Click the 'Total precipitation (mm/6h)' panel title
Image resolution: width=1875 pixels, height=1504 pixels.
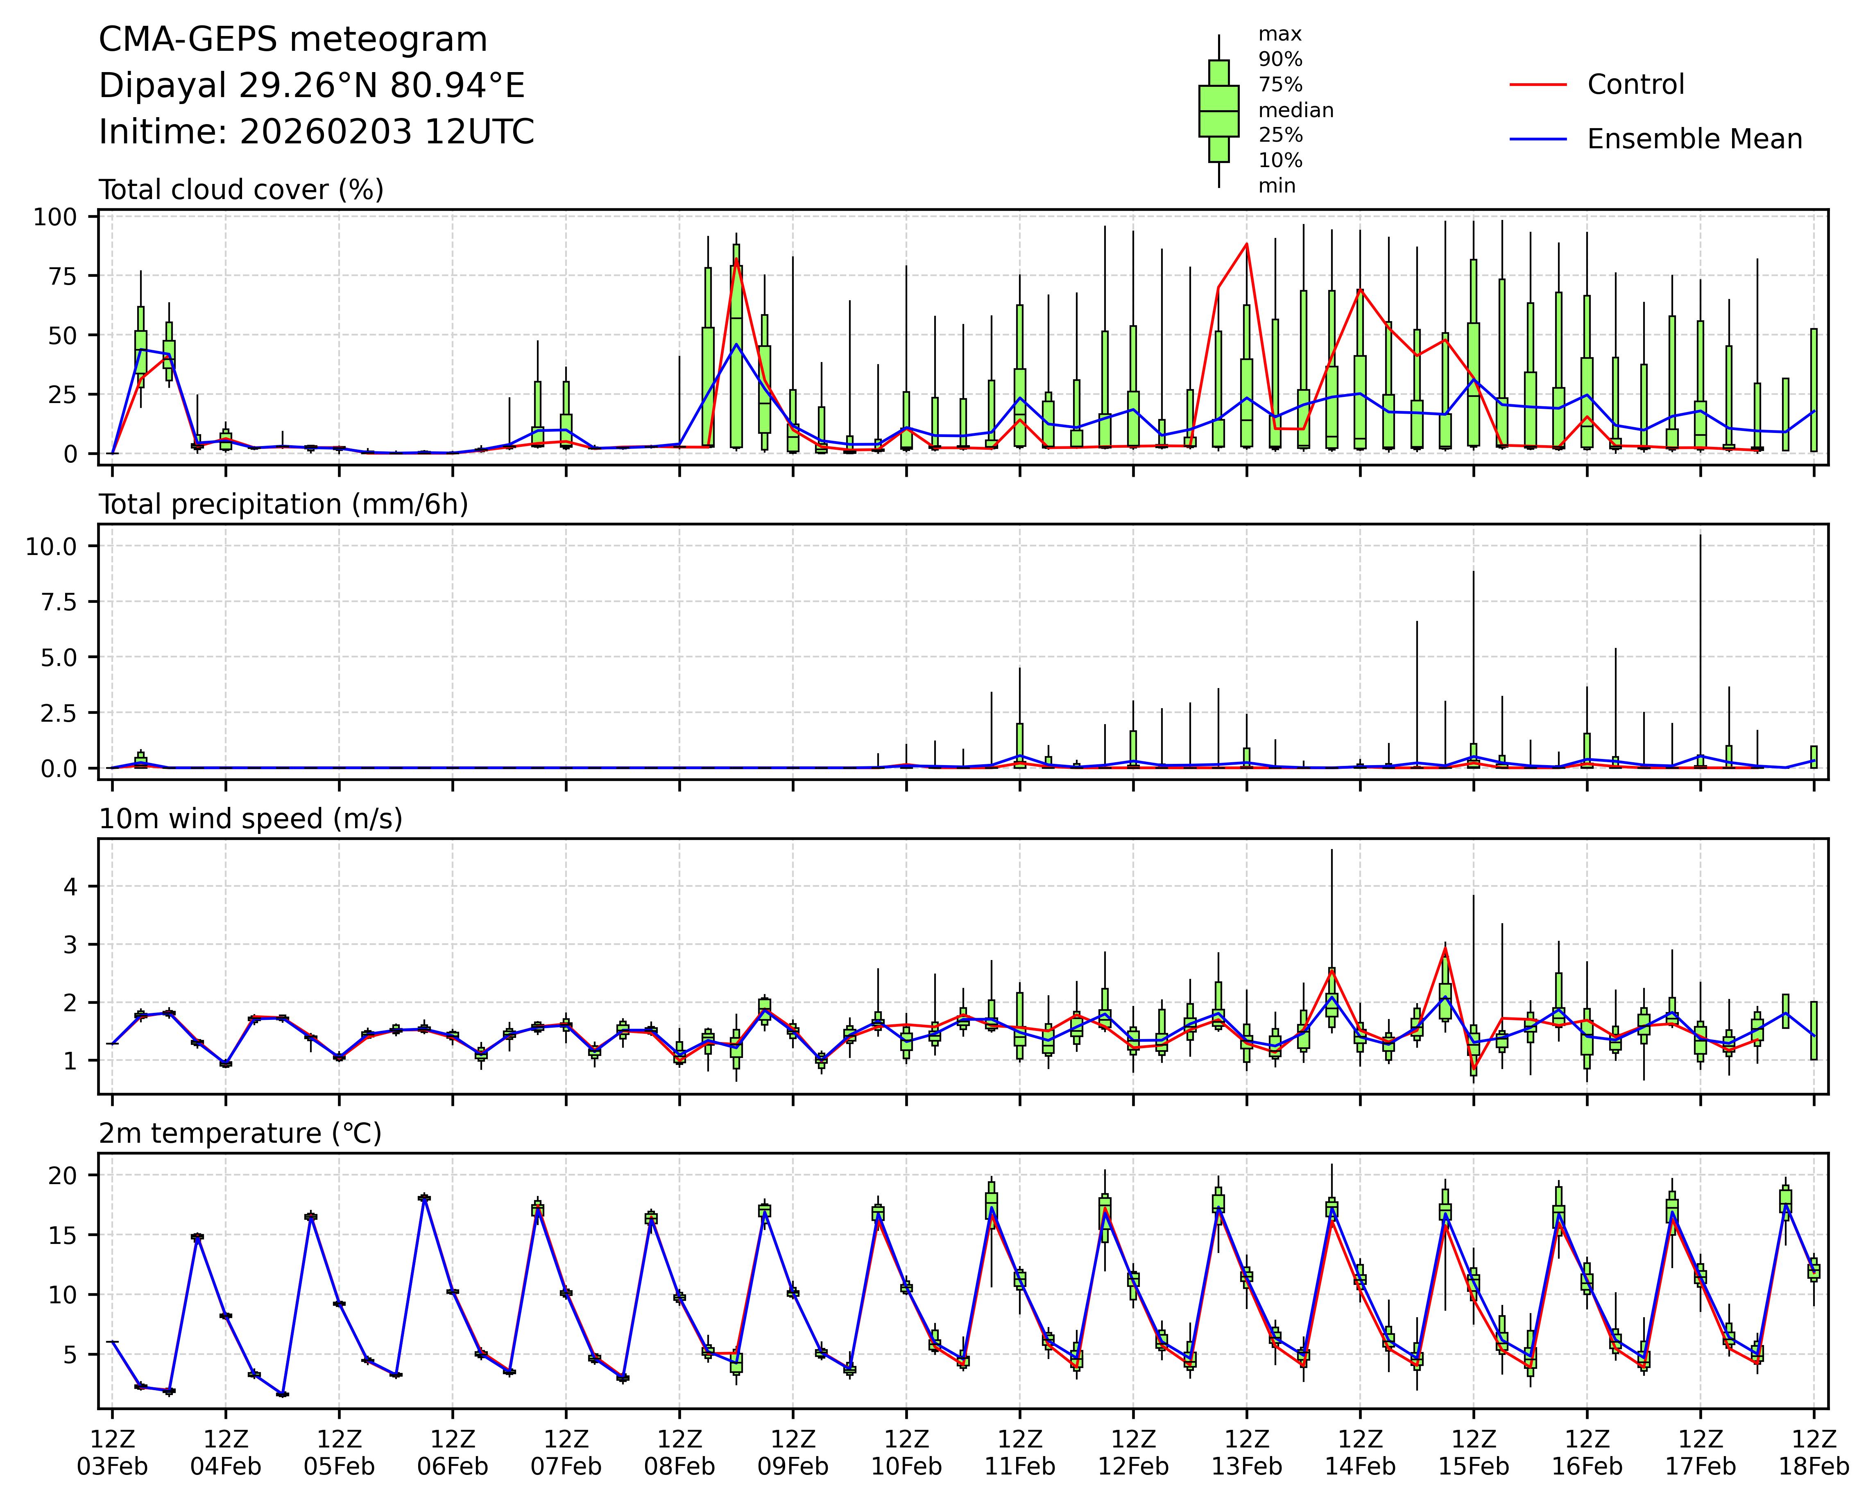tap(283, 505)
